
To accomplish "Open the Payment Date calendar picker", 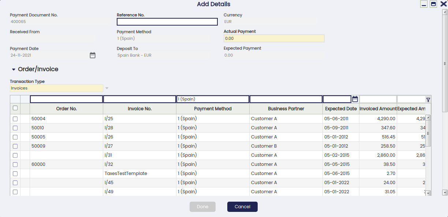I will pyautogui.click(x=93, y=55).
